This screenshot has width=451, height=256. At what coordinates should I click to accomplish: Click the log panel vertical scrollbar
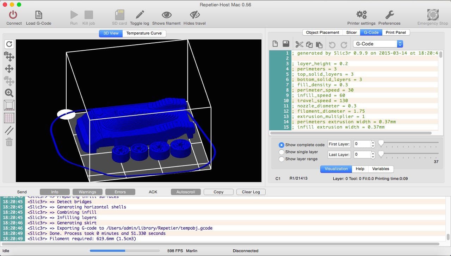click(x=448, y=236)
